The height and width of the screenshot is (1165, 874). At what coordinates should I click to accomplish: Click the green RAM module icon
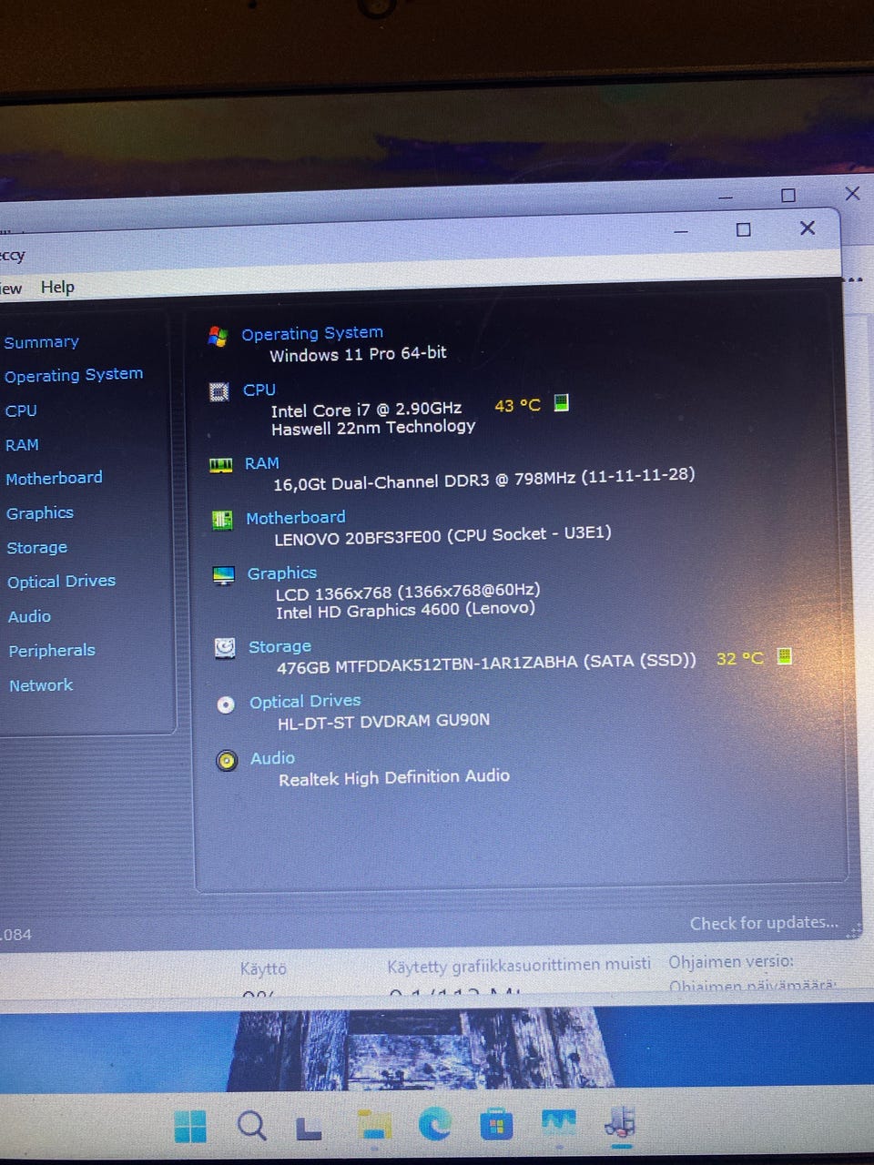pyautogui.click(x=220, y=465)
